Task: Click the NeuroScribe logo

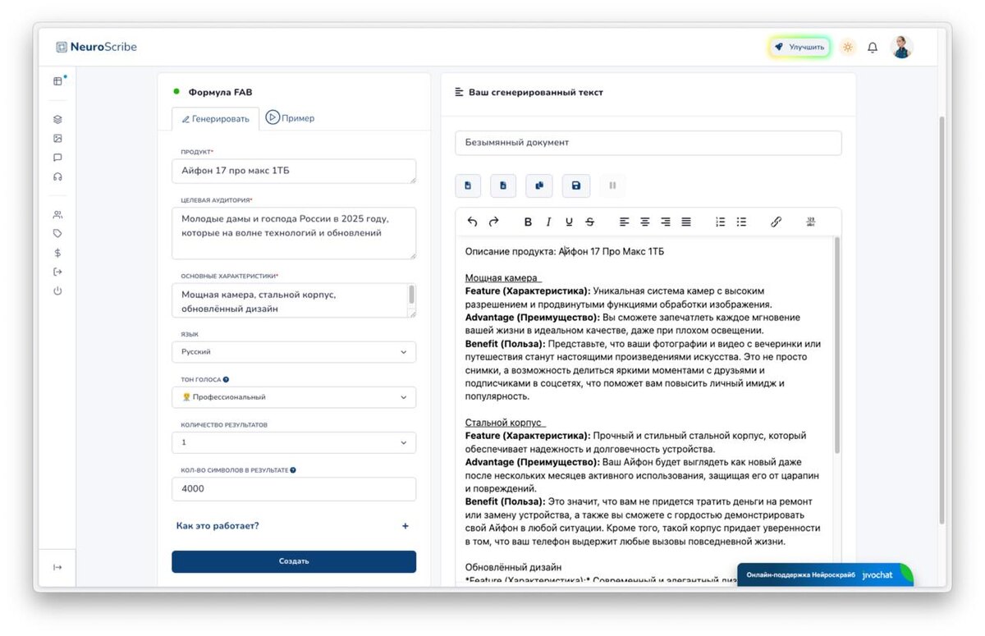Action: (97, 47)
